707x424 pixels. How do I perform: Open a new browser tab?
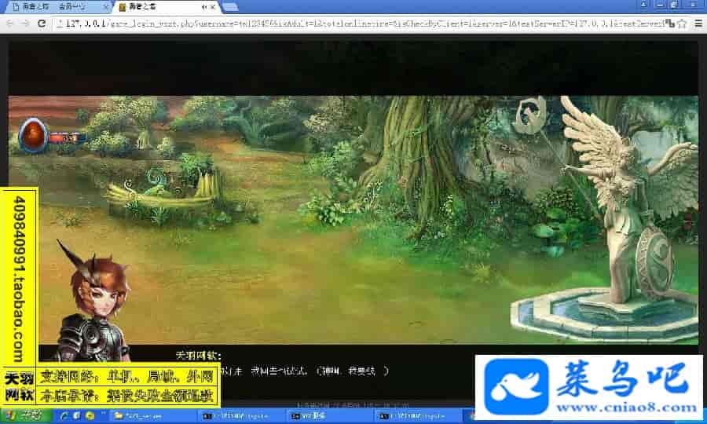click(230, 7)
